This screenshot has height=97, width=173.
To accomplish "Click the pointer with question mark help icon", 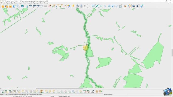I will pos(142,6).
